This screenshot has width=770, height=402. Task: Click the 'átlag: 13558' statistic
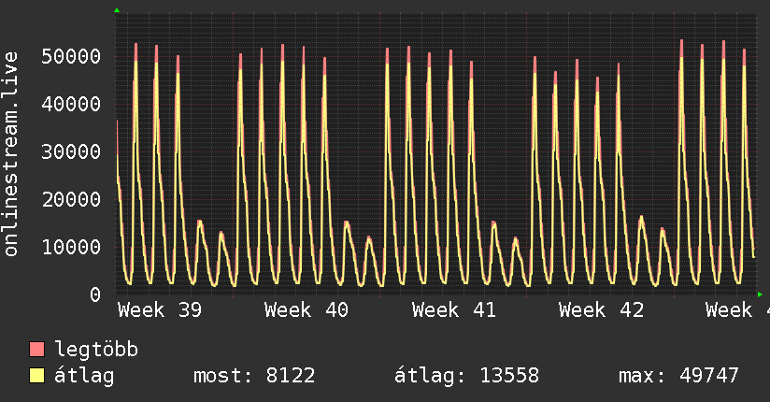[x=466, y=376]
